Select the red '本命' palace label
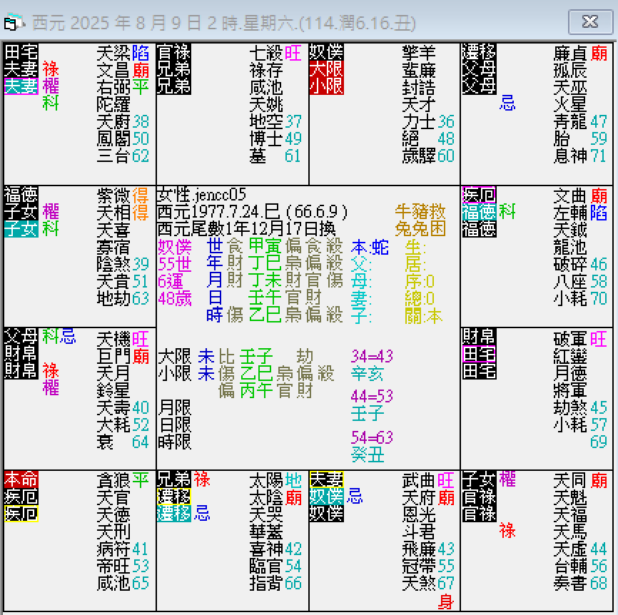 pyautogui.click(x=21, y=479)
